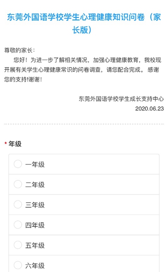Tap the 四年级 label text
The image size is (168, 272).
click(35, 225)
